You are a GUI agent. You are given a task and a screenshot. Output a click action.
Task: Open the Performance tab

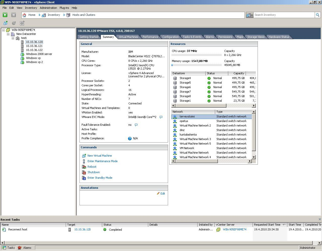150,37
